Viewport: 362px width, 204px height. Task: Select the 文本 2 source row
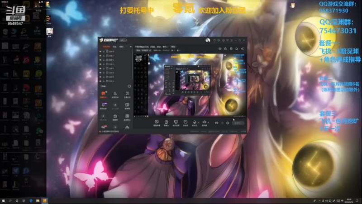115,81
